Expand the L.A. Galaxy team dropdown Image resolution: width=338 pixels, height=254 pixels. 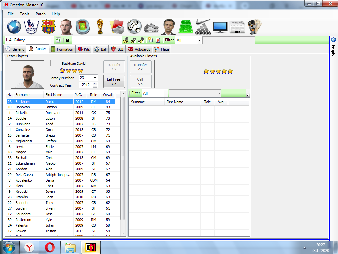pos(52,40)
